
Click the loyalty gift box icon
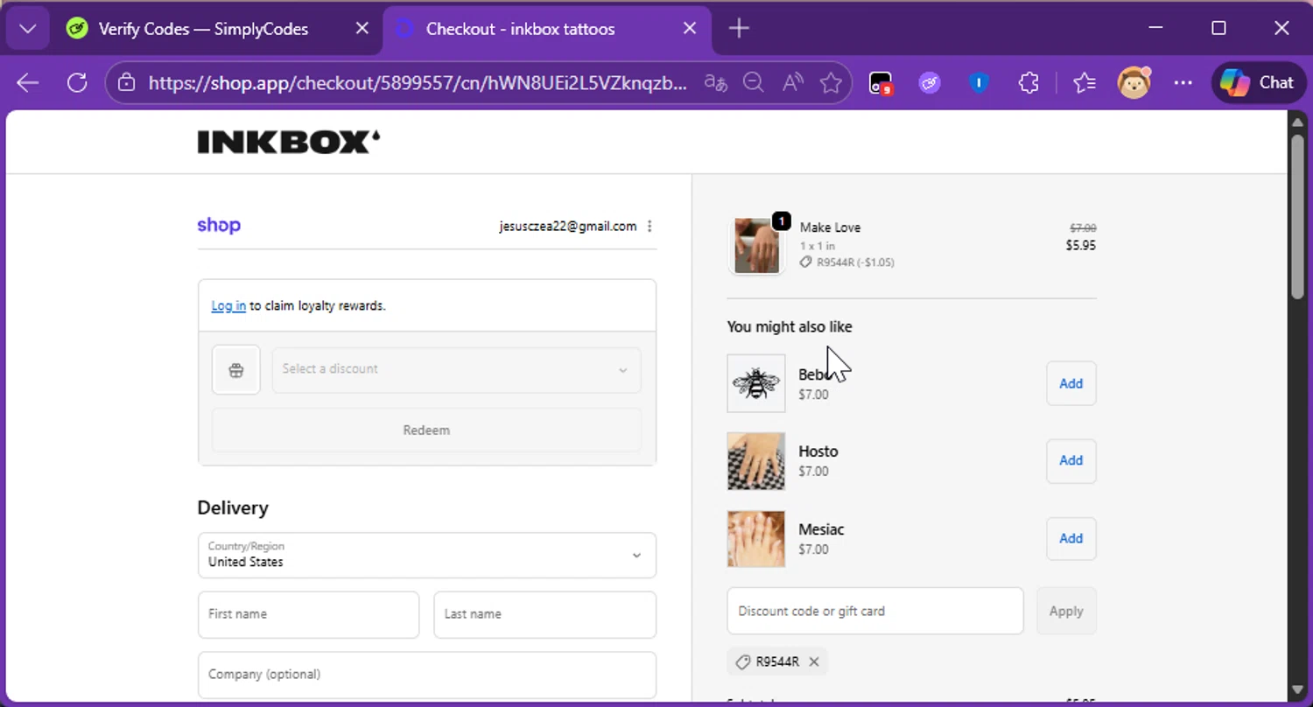[x=236, y=370]
